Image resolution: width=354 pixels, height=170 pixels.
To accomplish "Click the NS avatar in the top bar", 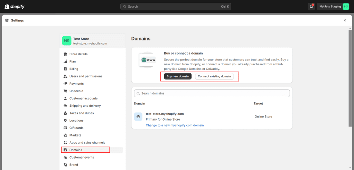I will (x=346, y=7).
